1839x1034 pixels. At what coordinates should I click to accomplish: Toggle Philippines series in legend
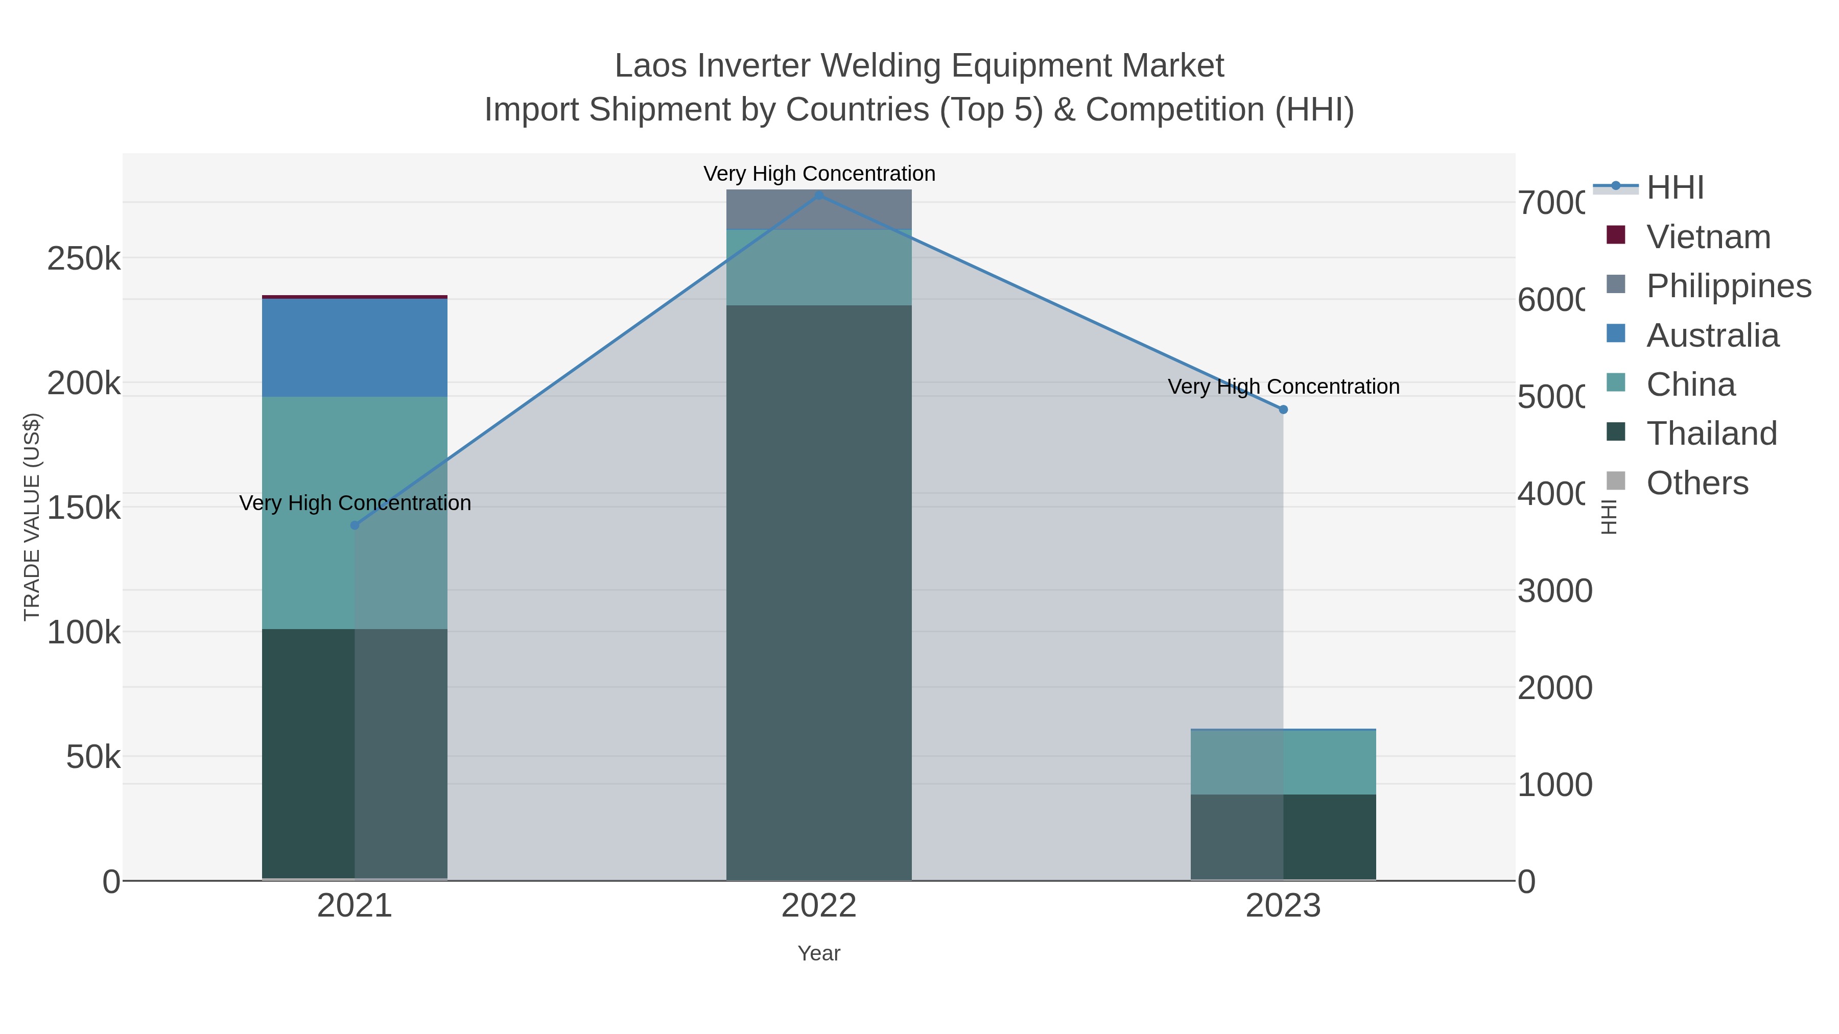click(1708, 286)
